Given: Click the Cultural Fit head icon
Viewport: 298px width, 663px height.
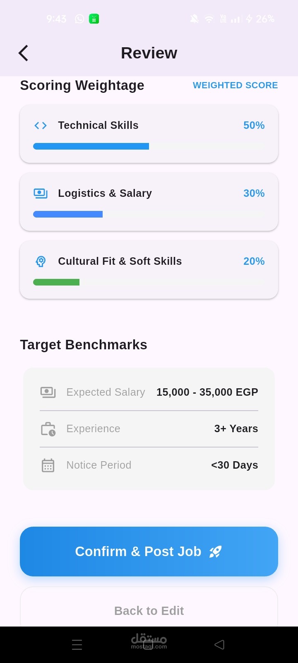Looking at the screenshot, I should coord(41,261).
